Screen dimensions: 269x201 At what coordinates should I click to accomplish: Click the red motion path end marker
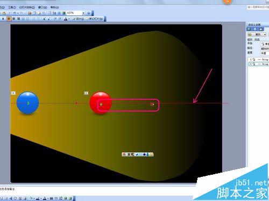tap(152, 105)
